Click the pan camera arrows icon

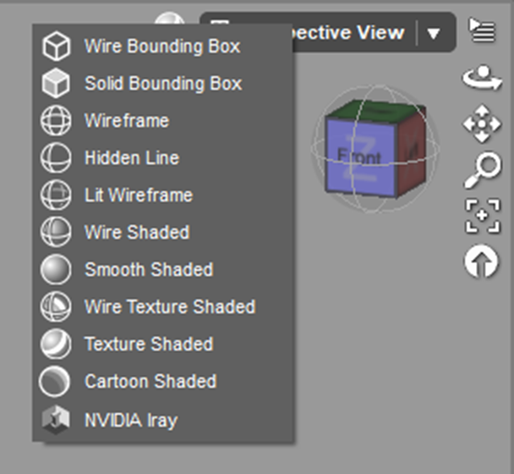click(482, 126)
